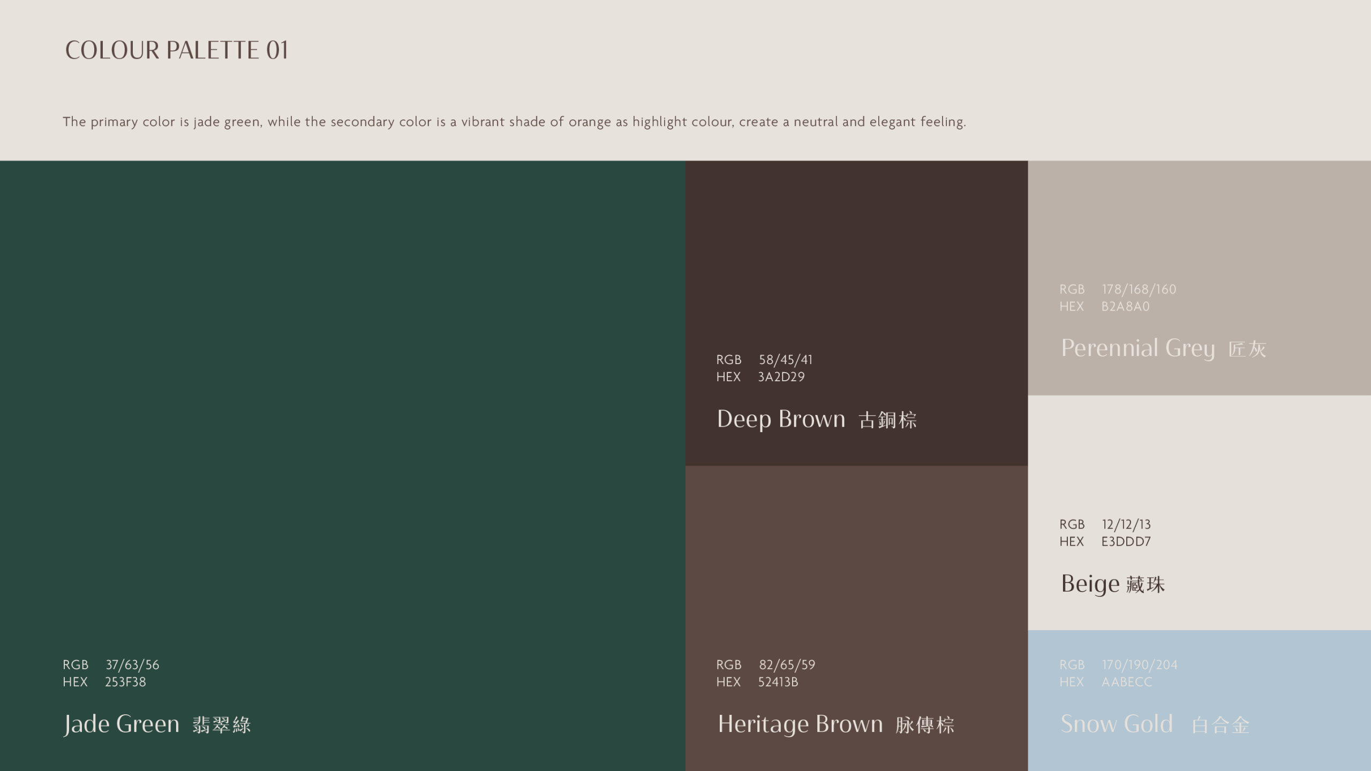
Task: Click the Jade Green color swatch
Action: click(x=343, y=407)
